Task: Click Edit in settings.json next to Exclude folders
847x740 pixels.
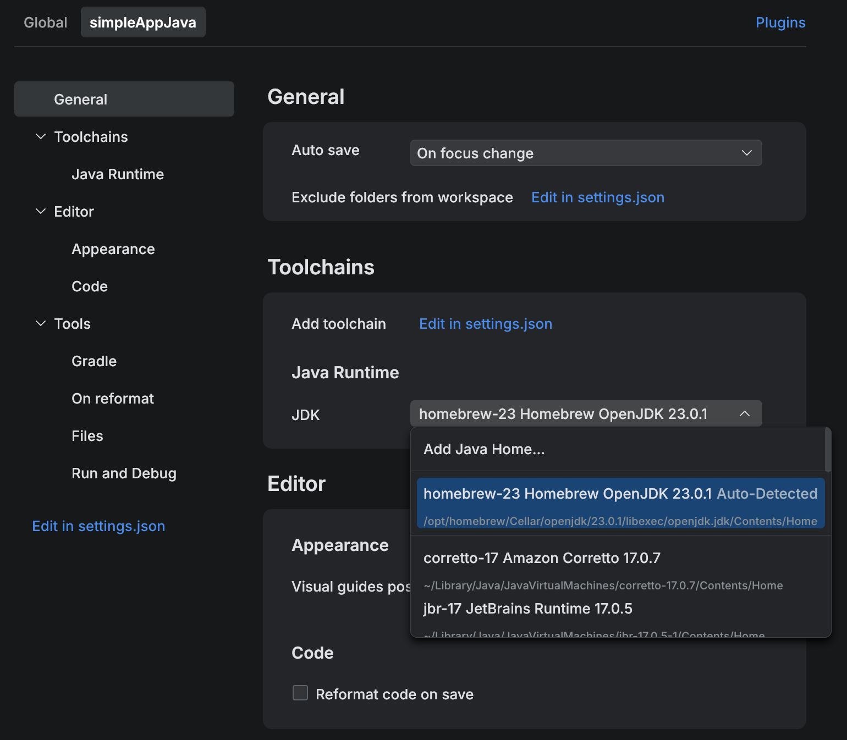Action: (597, 197)
